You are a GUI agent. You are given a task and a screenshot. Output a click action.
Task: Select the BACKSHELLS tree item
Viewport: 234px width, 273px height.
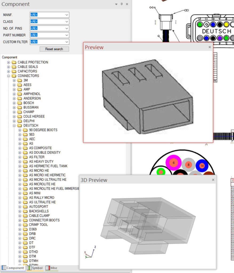[x=39, y=211]
